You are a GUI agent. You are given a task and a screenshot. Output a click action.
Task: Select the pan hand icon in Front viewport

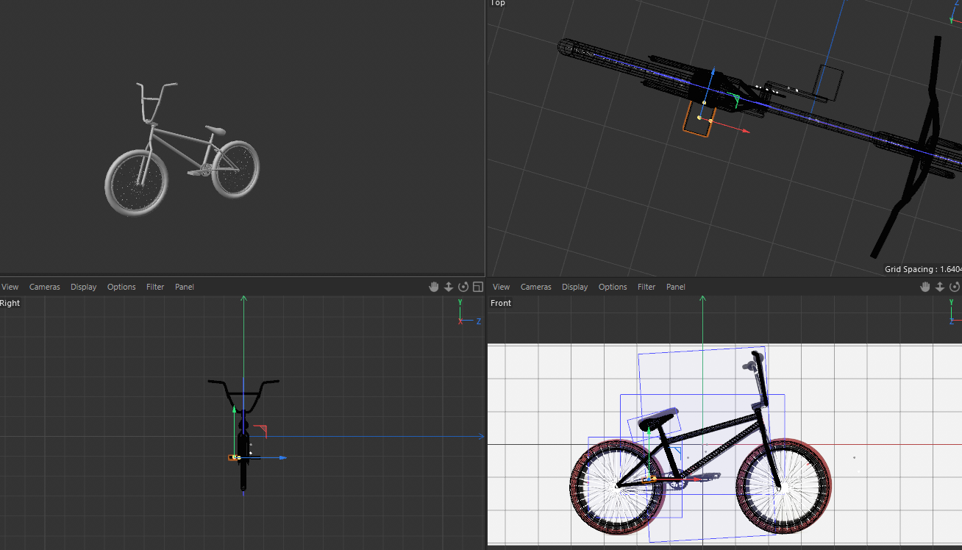tap(925, 287)
